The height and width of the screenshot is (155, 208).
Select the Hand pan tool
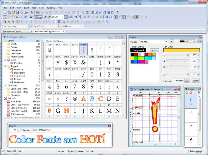pos(13,17)
